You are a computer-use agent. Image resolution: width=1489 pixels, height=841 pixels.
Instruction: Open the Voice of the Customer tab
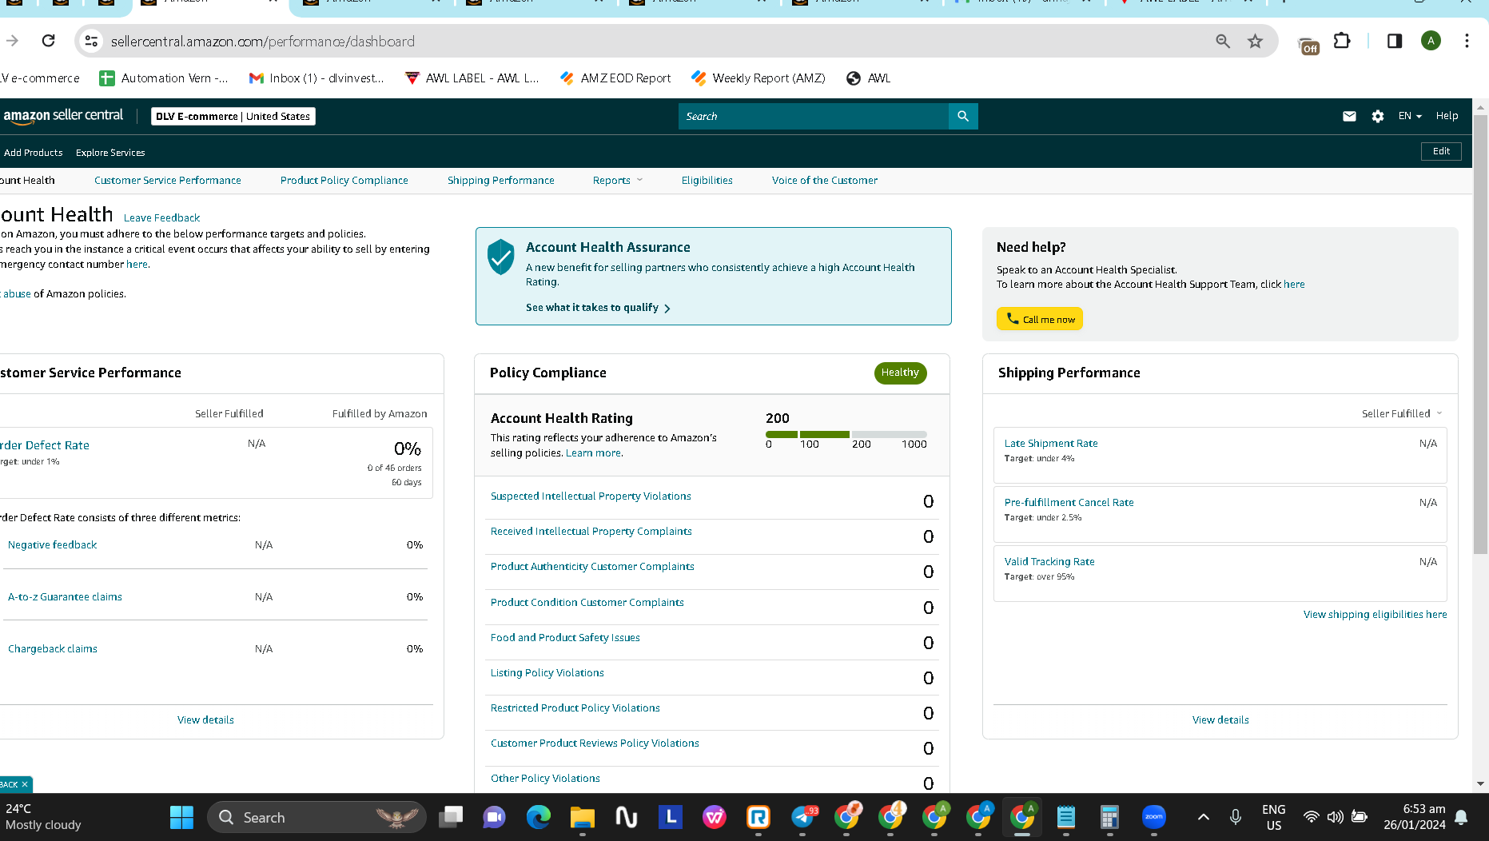(x=825, y=181)
